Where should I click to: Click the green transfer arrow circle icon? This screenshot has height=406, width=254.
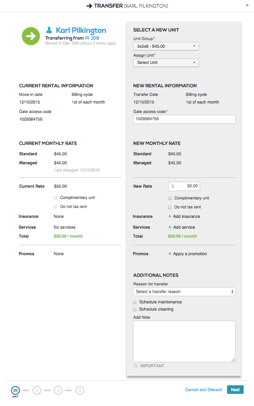31,36
